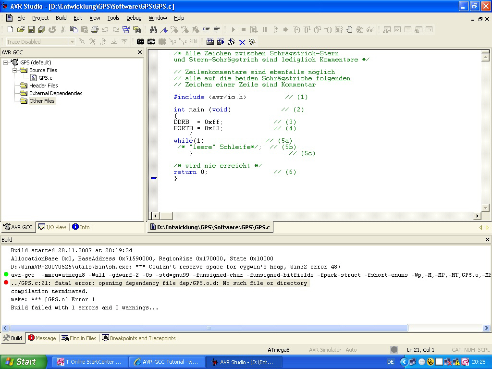The width and height of the screenshot is (492, 369).
Task: Collapse the GPS (default) project tree node
Action: [6, 62]
